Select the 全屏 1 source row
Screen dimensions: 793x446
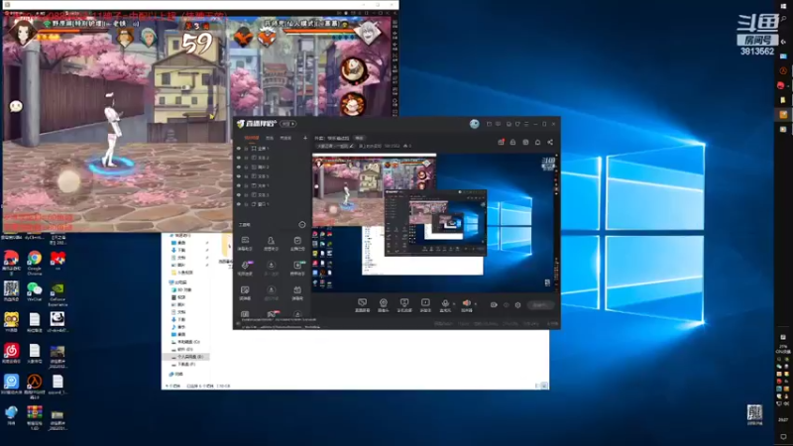pyautogui.click(x=272, y=149)
